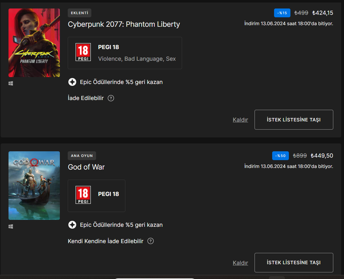Viewport: 344px width, 279px height.
Task: Select original price ₺499
Action: 301,13
